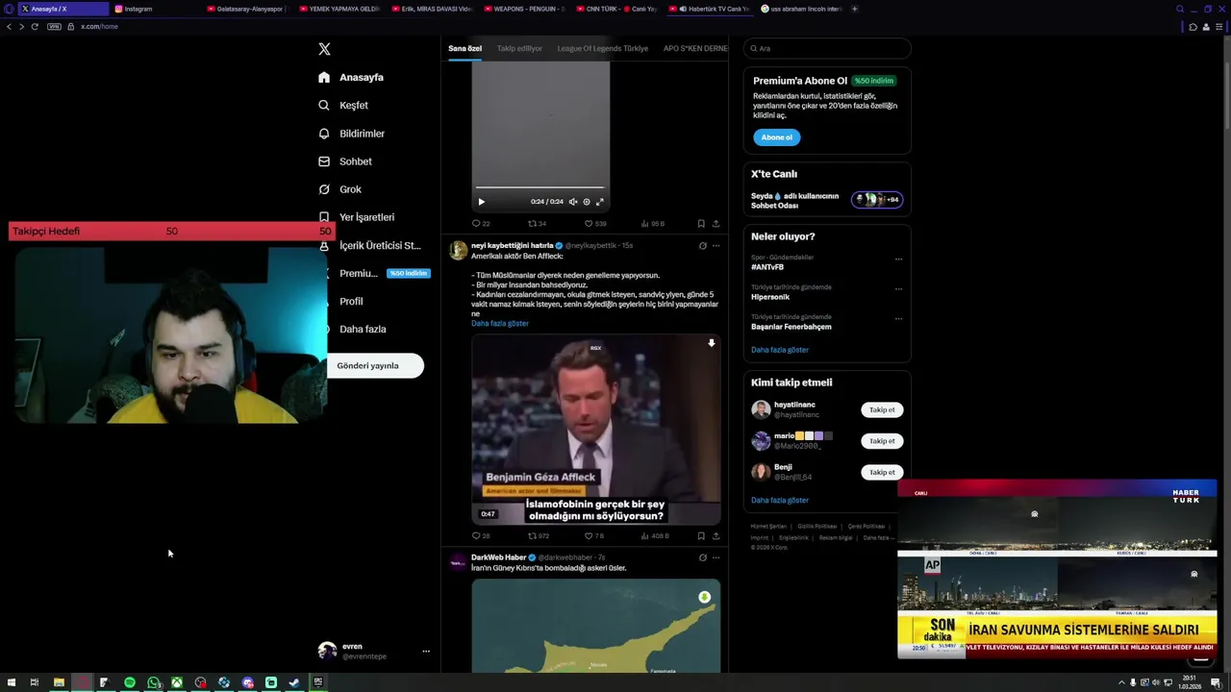Screen dimensions: 1231x692
Task: Like the post with 539 likes
Action: 595,224
